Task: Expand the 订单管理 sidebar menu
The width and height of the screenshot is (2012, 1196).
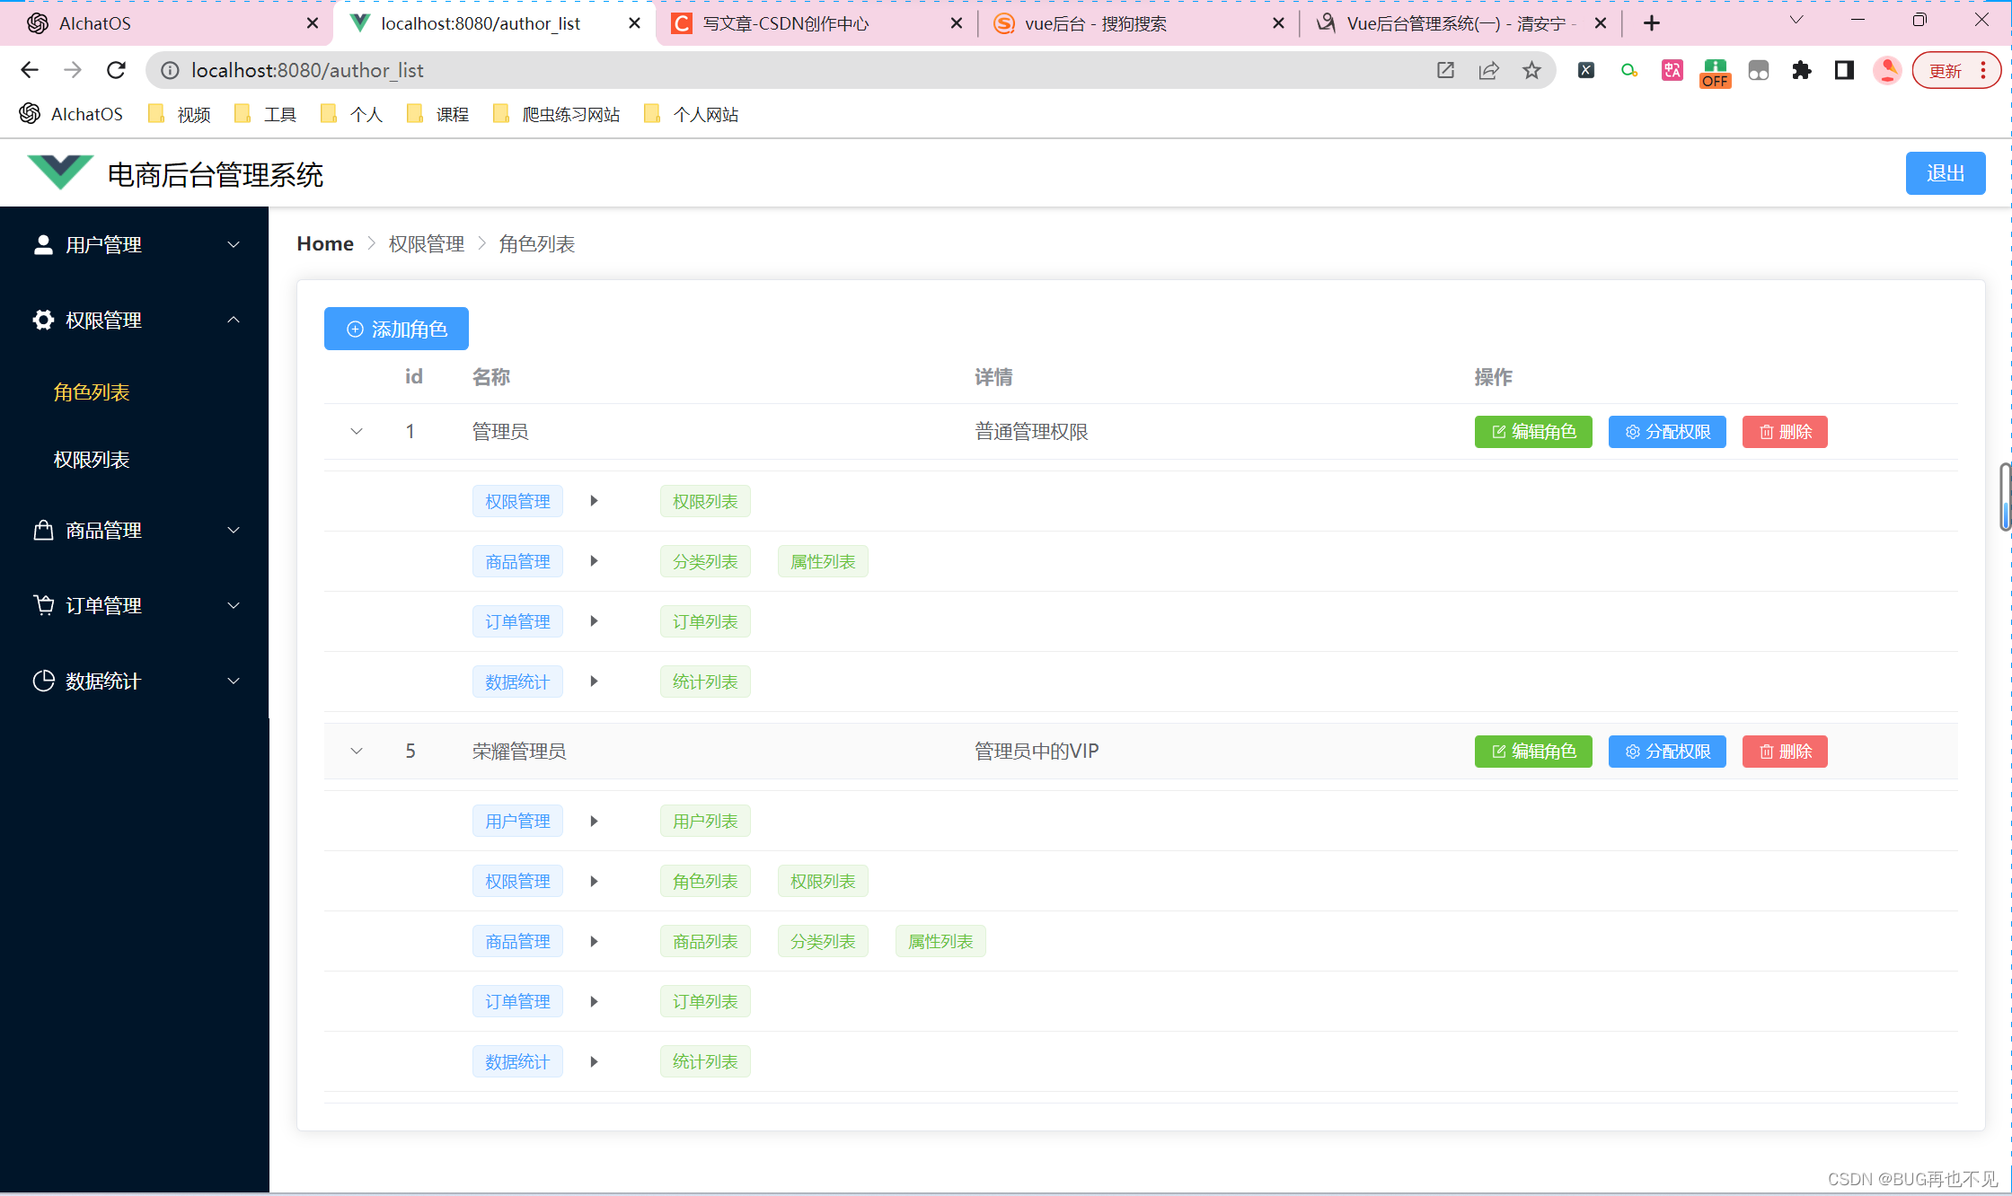Action: 135,605
